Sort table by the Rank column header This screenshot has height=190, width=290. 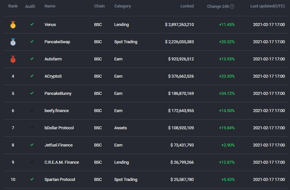coord(13,6)
